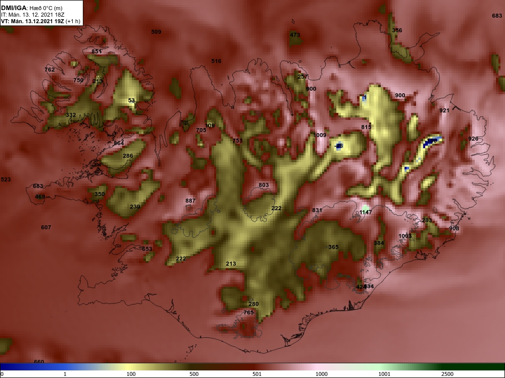Select the map value 705
This screenshot has width=505, height=378.
(x=201, y=130)
